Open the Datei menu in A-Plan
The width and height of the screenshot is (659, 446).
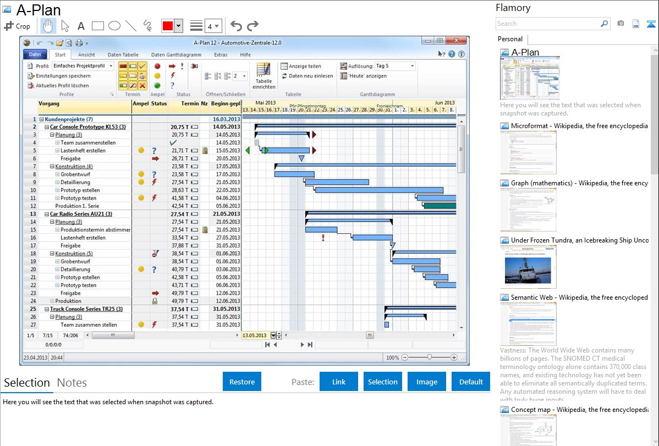35,54
